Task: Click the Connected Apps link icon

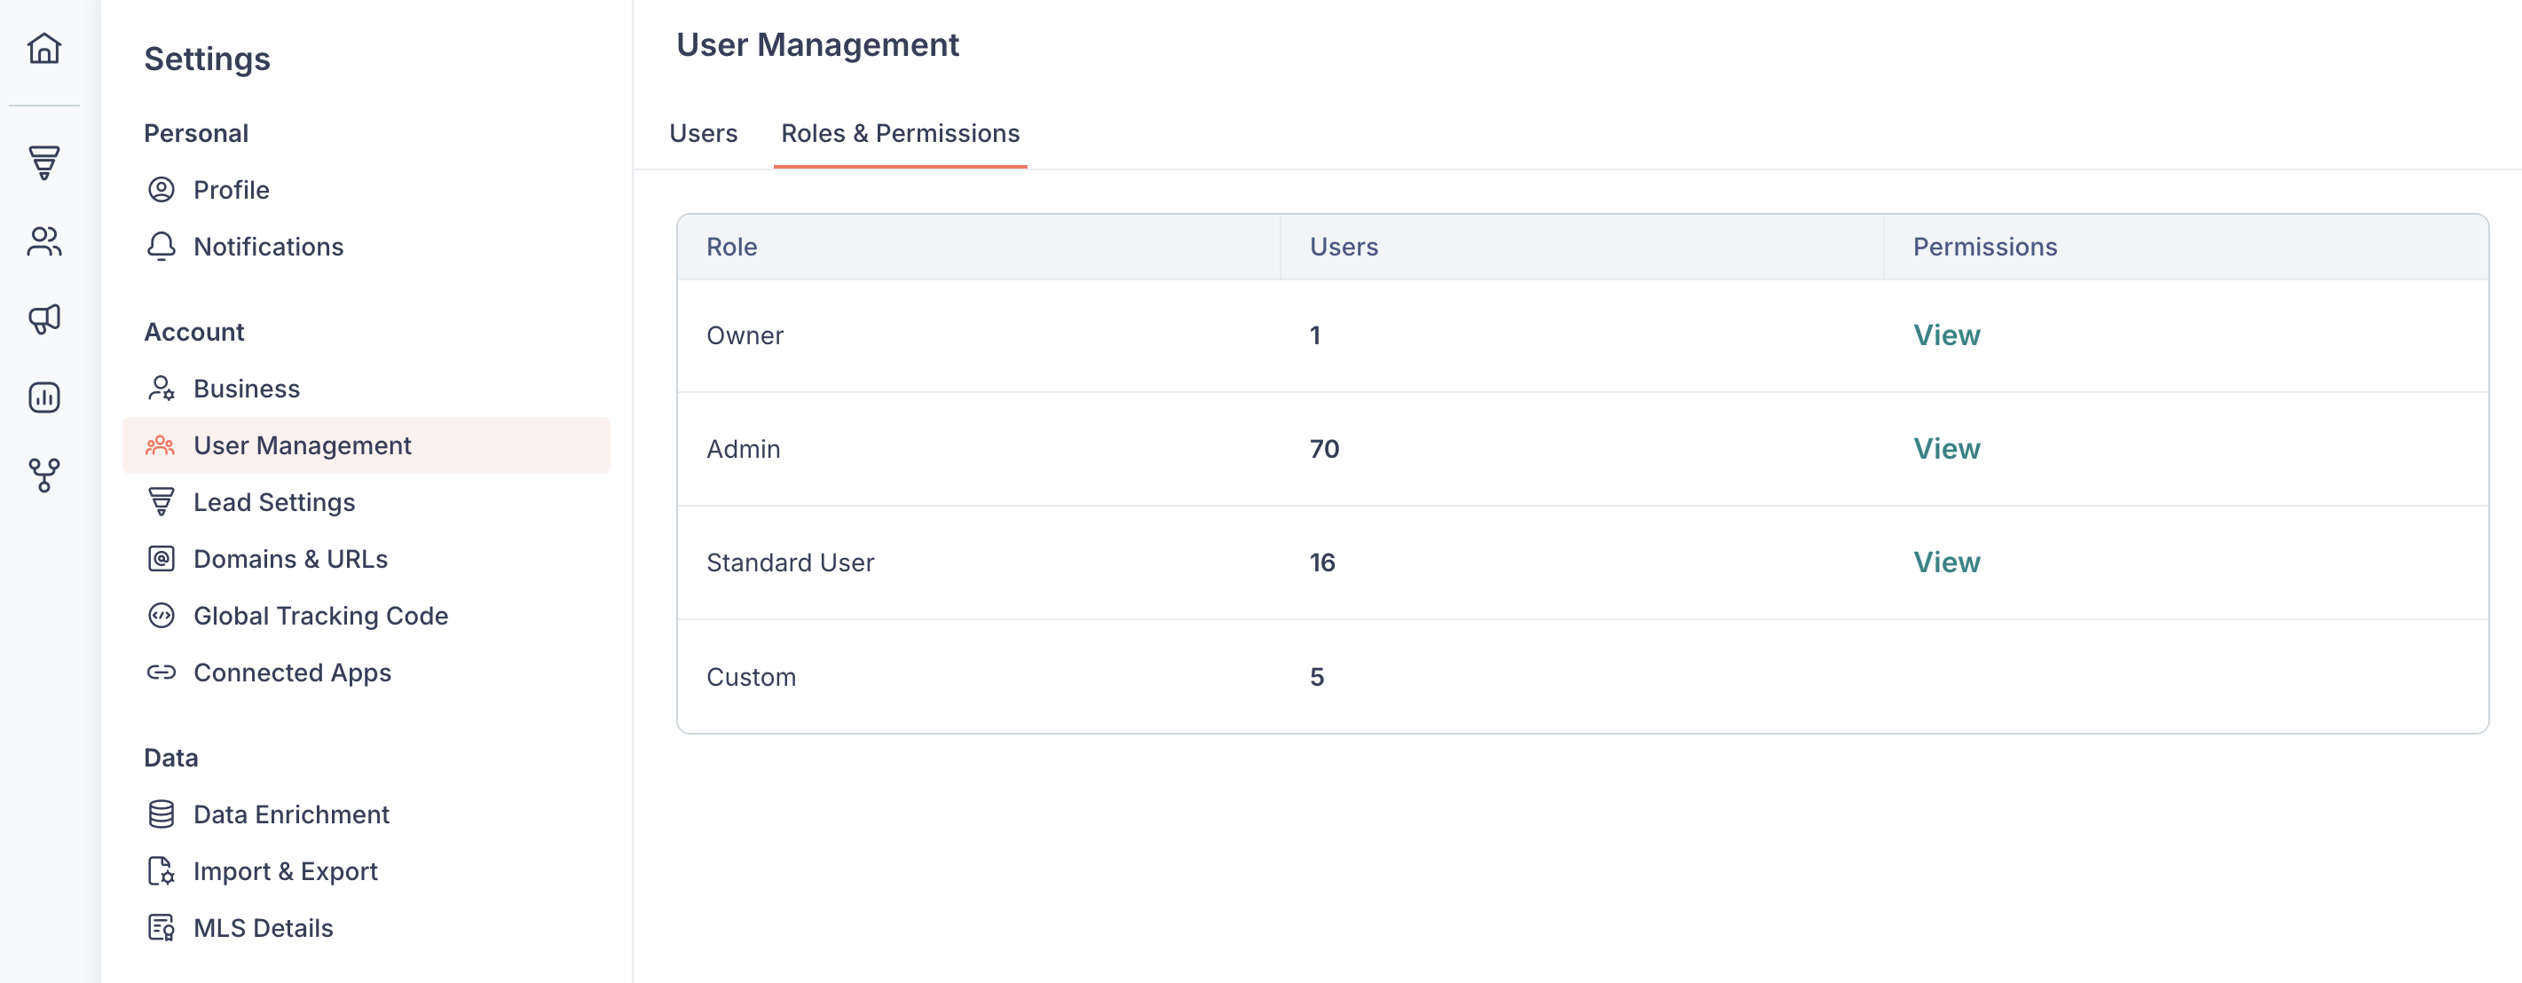Action: point(162,672)
